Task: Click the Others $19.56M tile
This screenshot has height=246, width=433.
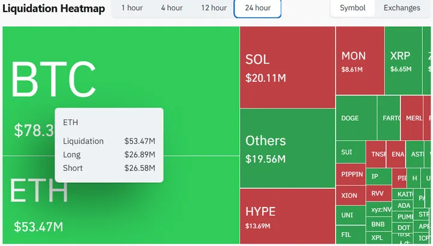Action: pyautogui.click(x=287, y=148)
